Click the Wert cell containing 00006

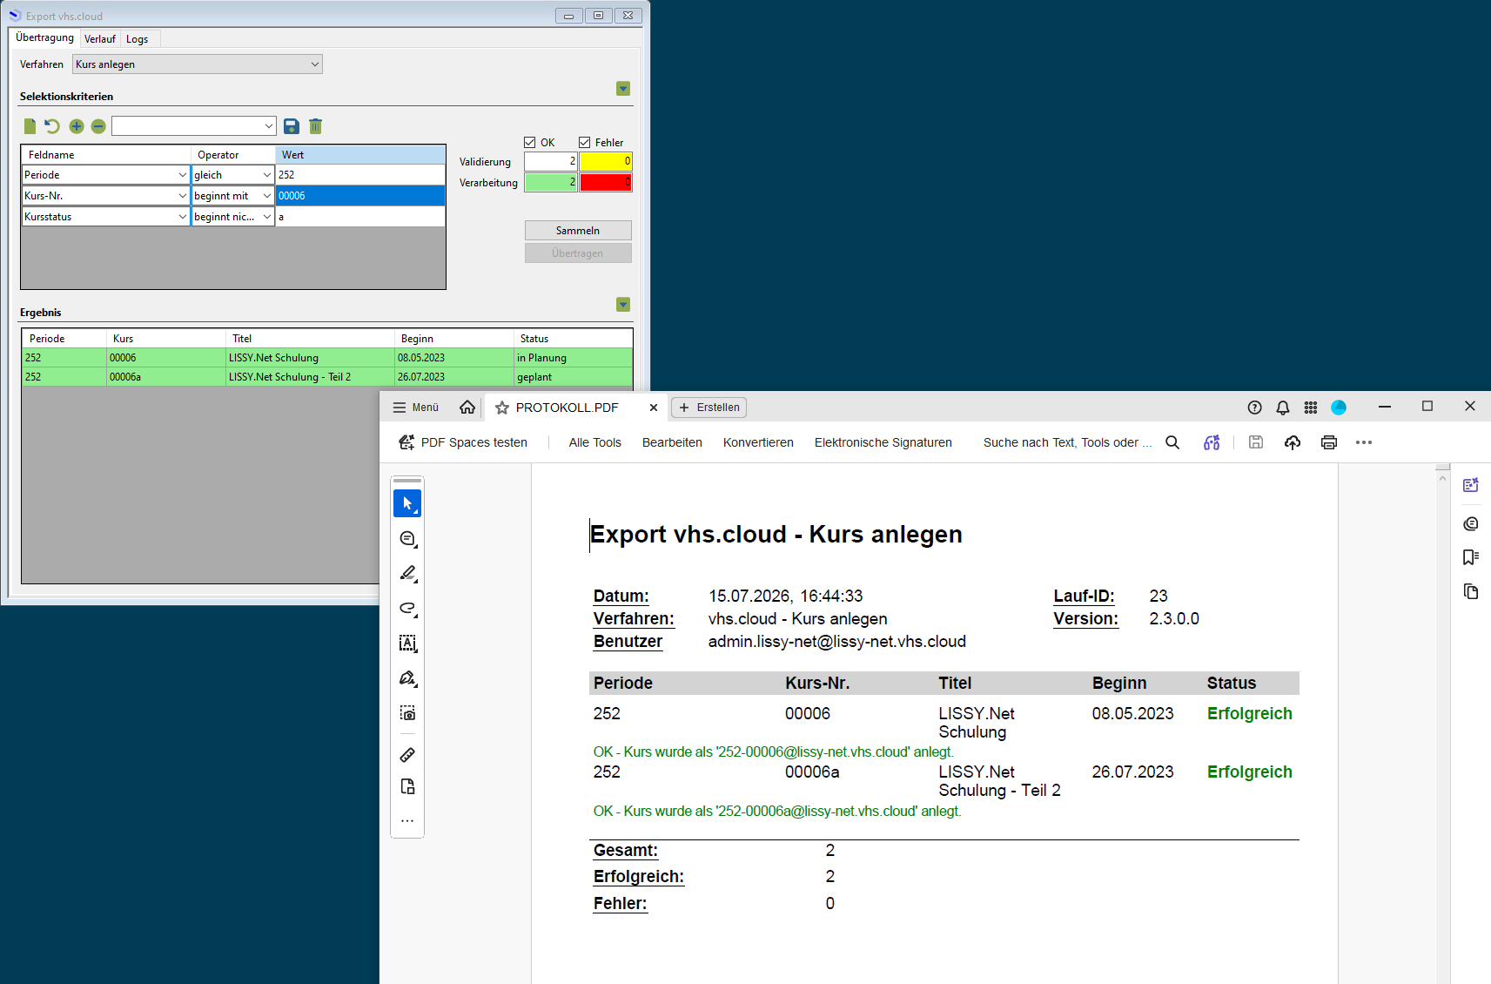tap(360, 196)
